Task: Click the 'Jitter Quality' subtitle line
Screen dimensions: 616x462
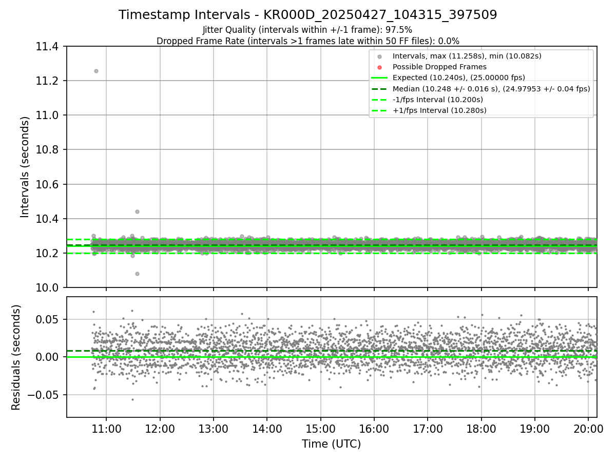Action: pos(307,30)
